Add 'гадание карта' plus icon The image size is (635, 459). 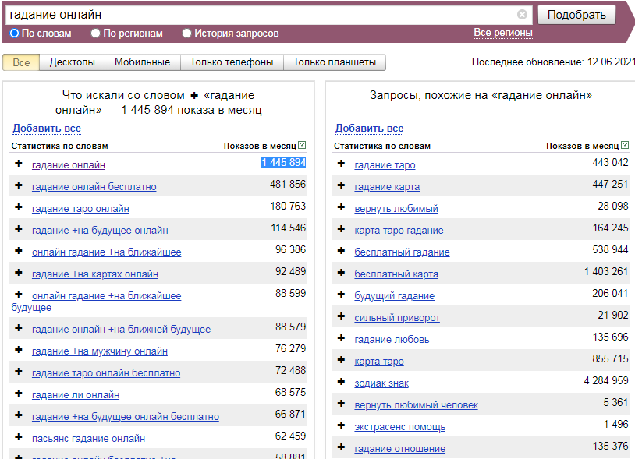pyautogui.click(x=341, y=185)
